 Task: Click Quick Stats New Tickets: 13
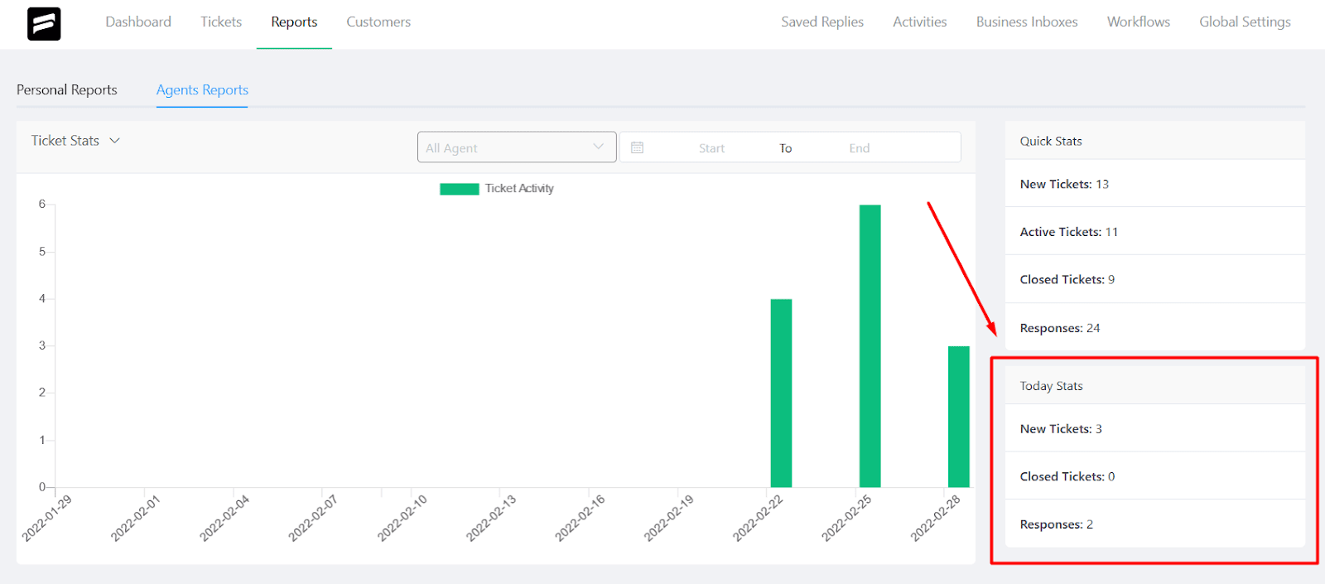[1155, 184]
